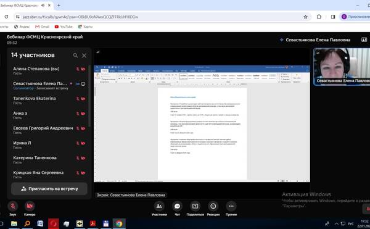Screen dimensions: 370x229
Task: Open Chrome from the Windows taskbar
Action: 119,223
